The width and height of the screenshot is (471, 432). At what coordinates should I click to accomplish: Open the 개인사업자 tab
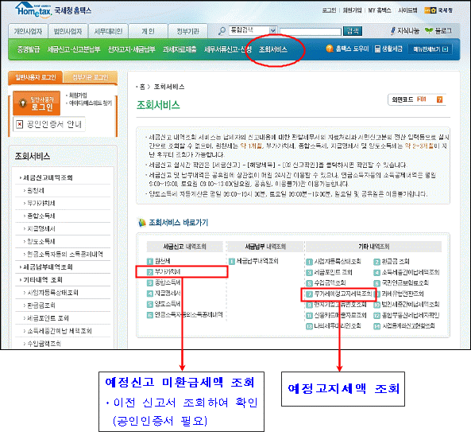pyautogui.click(x=28, y=31)
